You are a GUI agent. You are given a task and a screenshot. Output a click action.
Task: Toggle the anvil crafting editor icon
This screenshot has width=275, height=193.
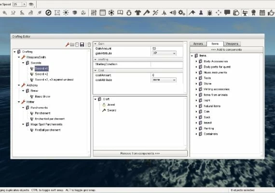[245, 13]
